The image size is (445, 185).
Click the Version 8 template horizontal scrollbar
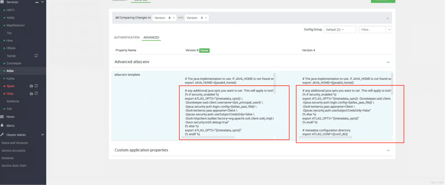coord(208,137)
